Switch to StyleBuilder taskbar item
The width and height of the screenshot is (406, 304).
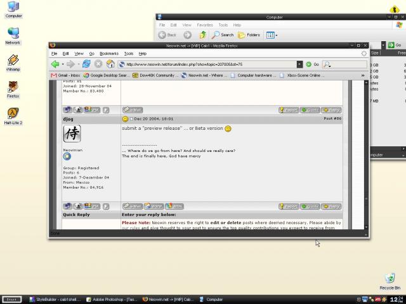tap(55, 300)
